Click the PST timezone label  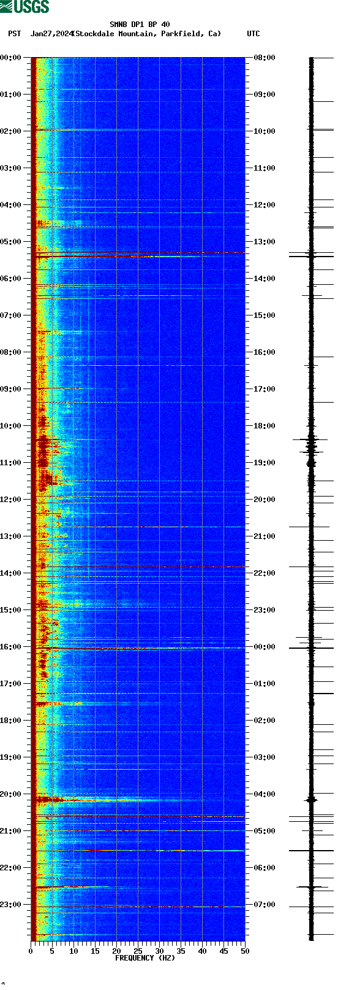15,34
